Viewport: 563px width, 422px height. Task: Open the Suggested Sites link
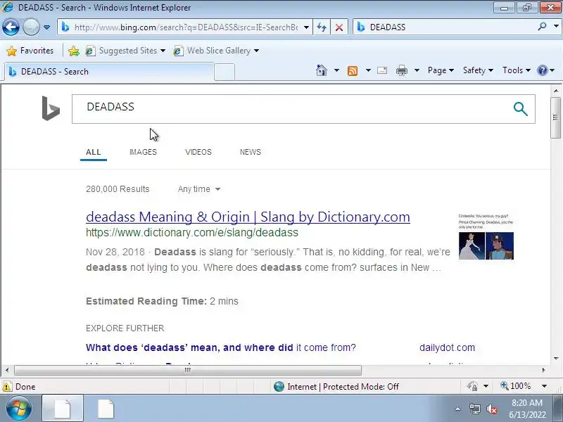[125, 51]
